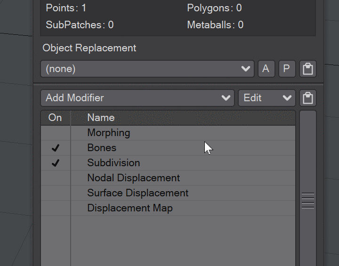Click the On column header
Image resolution: width=339 pixels, height=266 pixels.
(56, 118)
